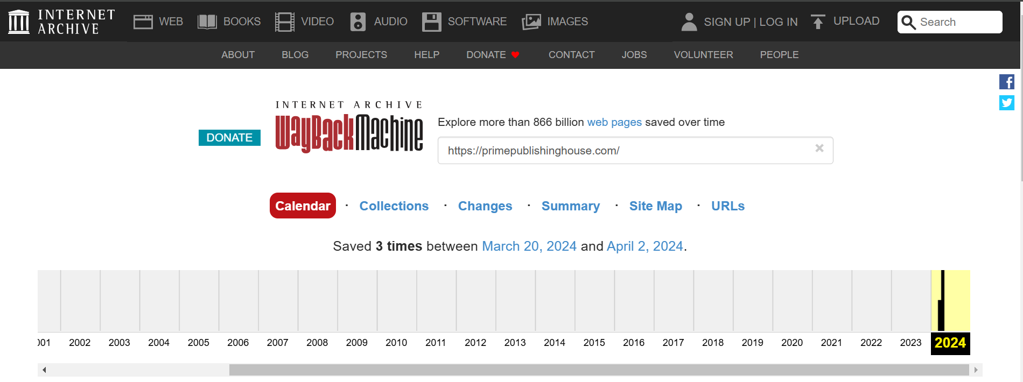Screen dimensions: 1023x382
Task: Open the Web section icon
Action: click(143, 22)
